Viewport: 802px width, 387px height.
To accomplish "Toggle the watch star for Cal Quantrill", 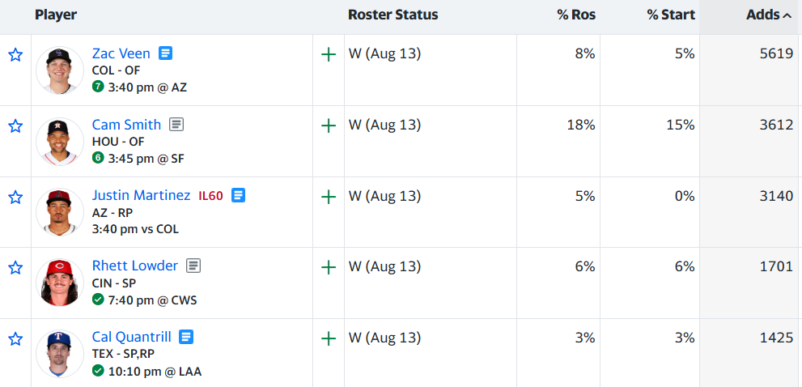I will 16,339.
